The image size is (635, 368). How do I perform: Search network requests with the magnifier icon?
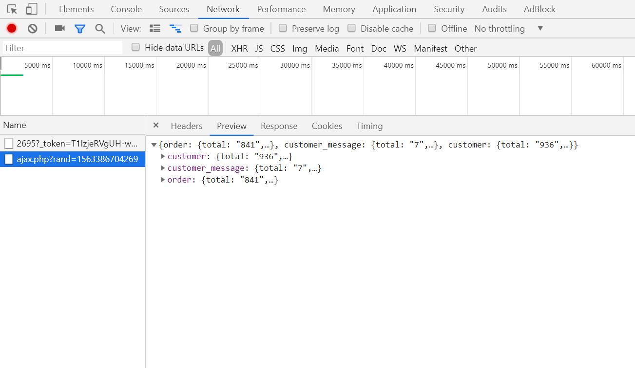coord(100,28)
